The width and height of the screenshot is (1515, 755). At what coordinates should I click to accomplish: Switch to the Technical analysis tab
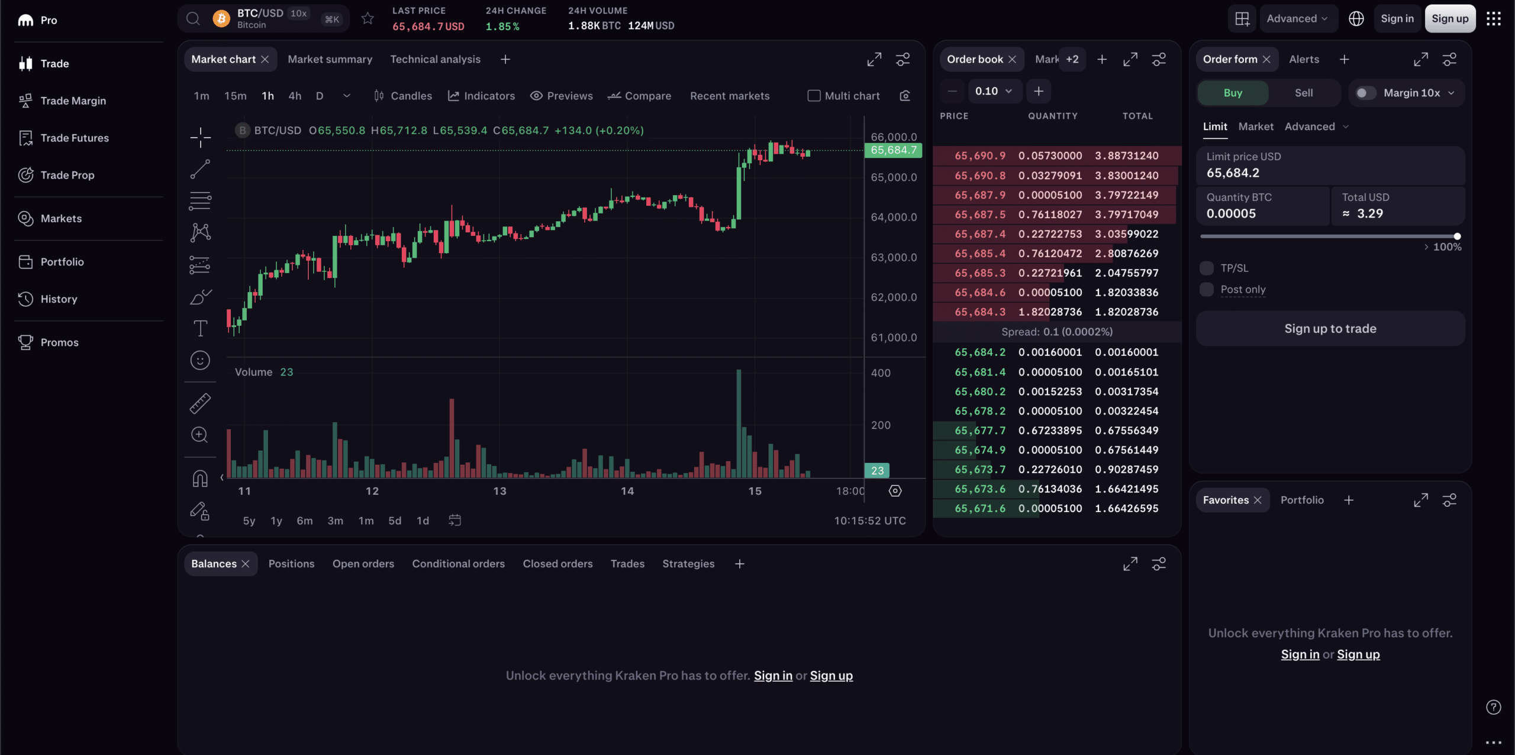click(435, 59)
